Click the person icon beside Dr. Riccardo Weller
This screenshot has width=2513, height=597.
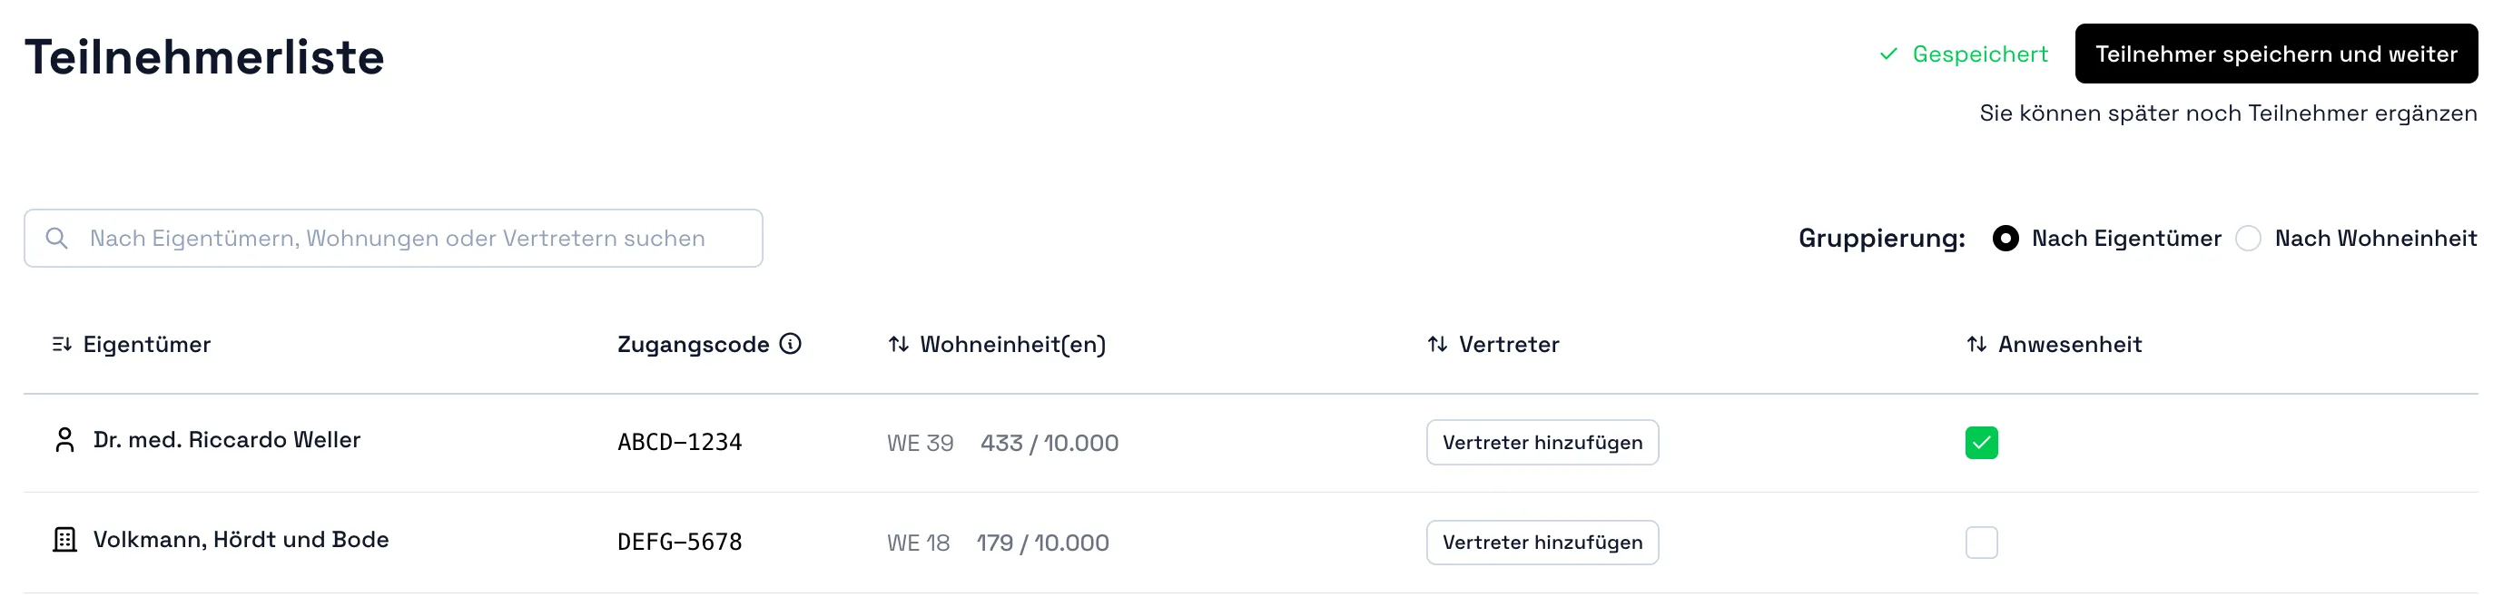tap(64, 441)
